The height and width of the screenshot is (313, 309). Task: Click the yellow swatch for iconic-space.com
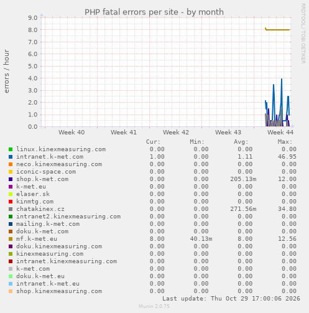coord(11,172)
